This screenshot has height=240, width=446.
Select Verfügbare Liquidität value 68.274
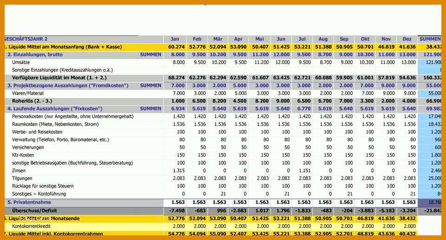(x=177, y=78)
